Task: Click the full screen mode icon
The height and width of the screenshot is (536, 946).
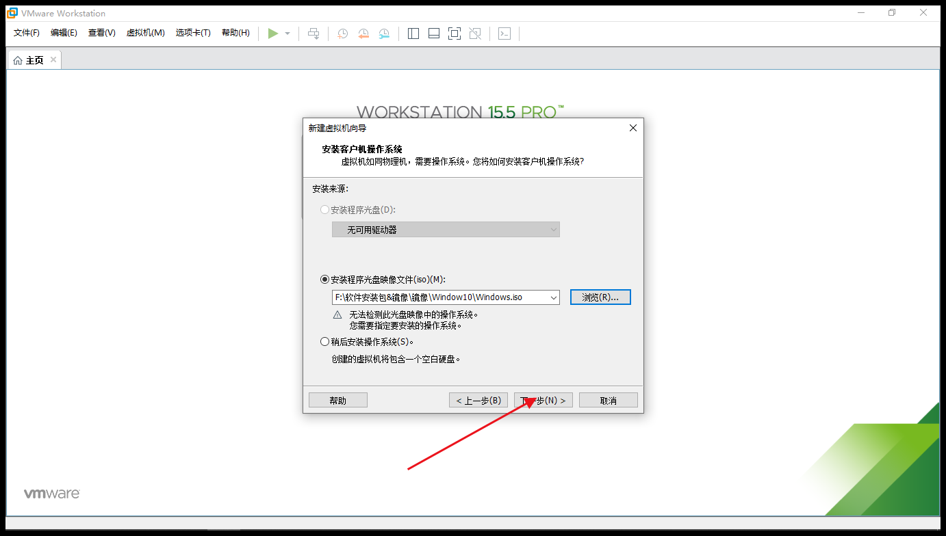Action: [455, 33]
